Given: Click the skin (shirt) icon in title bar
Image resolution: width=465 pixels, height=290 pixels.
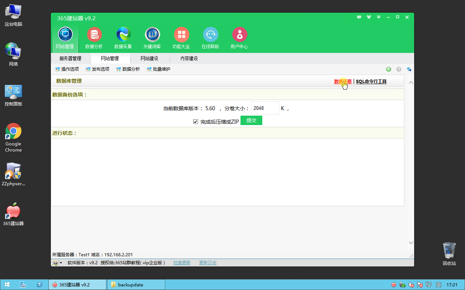Looking at the screenshot, I should pyautogui.click(x=369, y=17).
